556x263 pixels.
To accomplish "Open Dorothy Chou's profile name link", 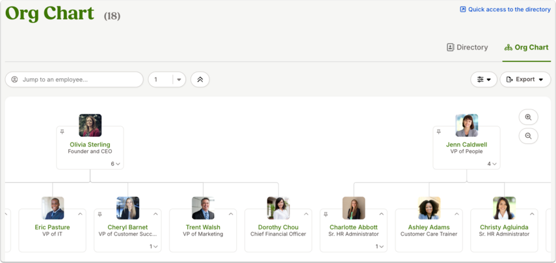I will click(x=278, y=227).
